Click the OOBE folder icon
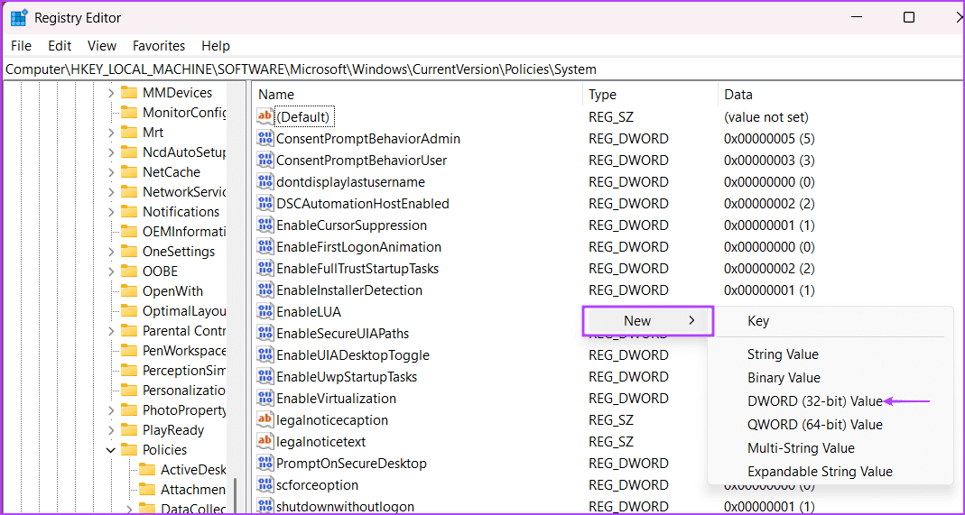The image size is (965, 515). [x=128, y=271]
